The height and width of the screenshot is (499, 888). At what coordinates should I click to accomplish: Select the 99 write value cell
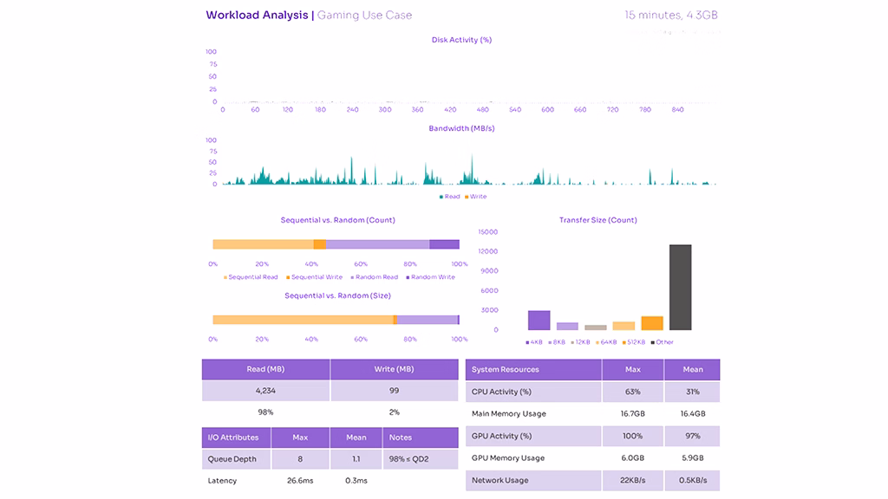click(395, 391)
